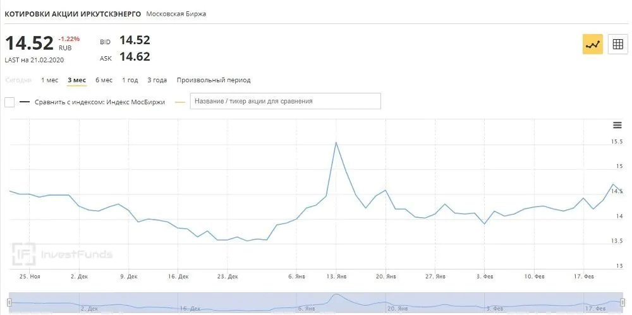Click the left navigator range handle
This screenshot has height=315, width=632.
pyautogui.click(x=9, y=302)
